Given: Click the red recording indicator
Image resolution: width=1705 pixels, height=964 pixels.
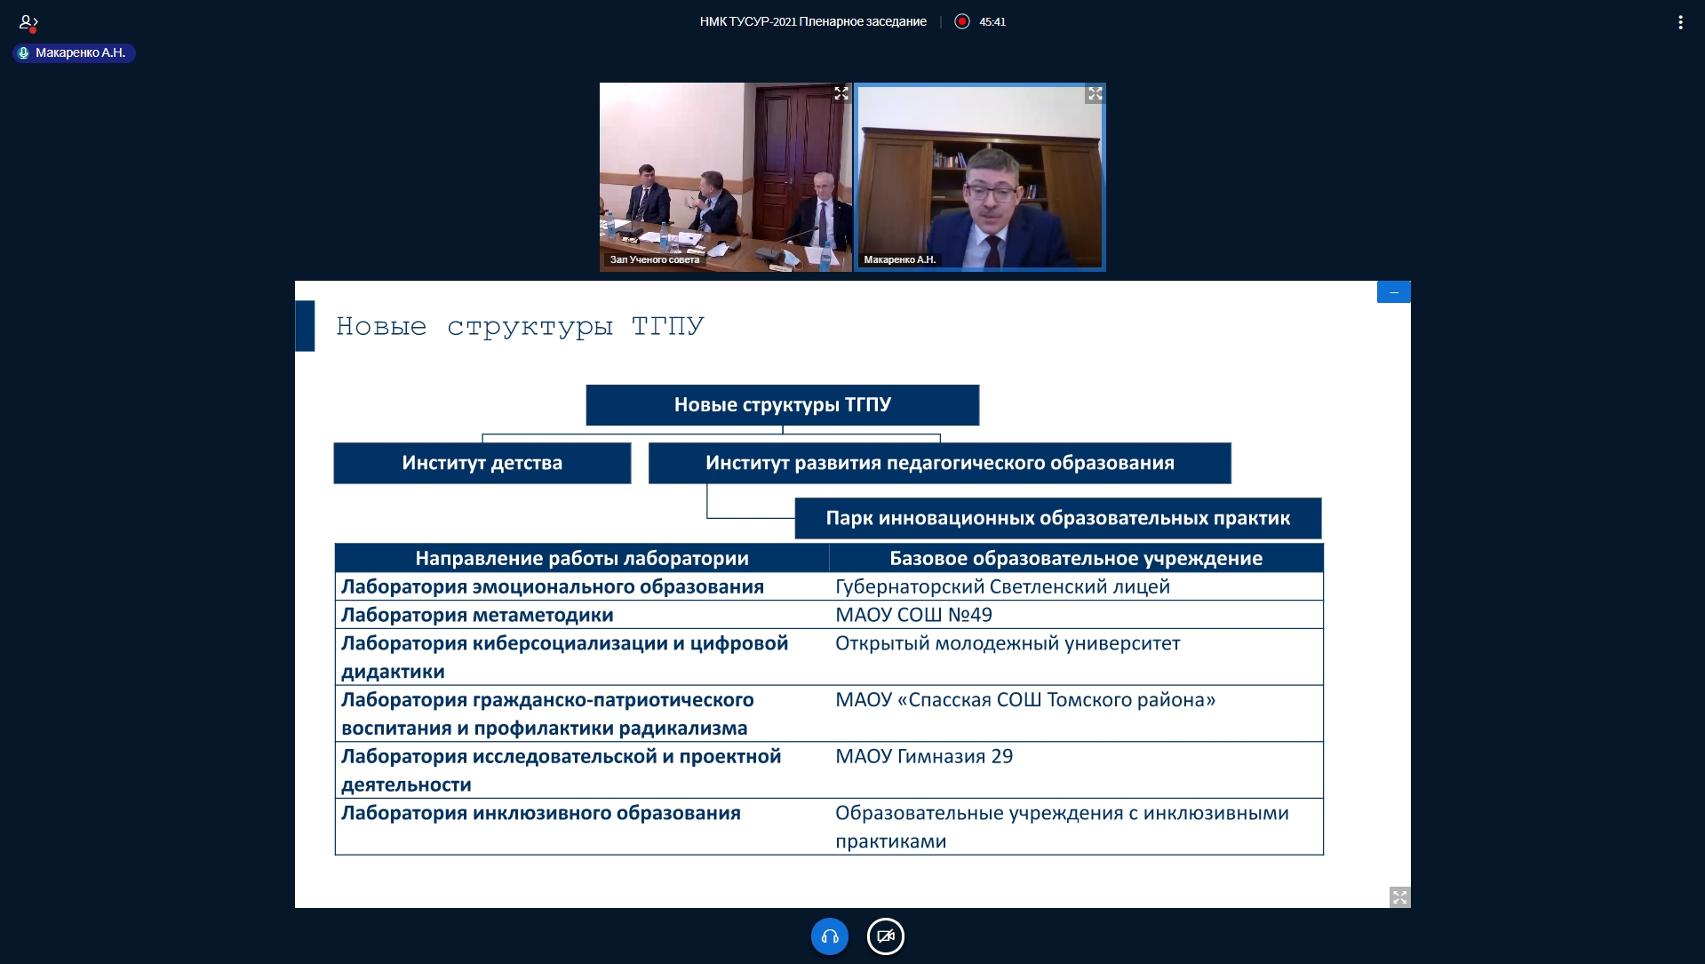Looking at the screenshot, I should click(961, 21).
